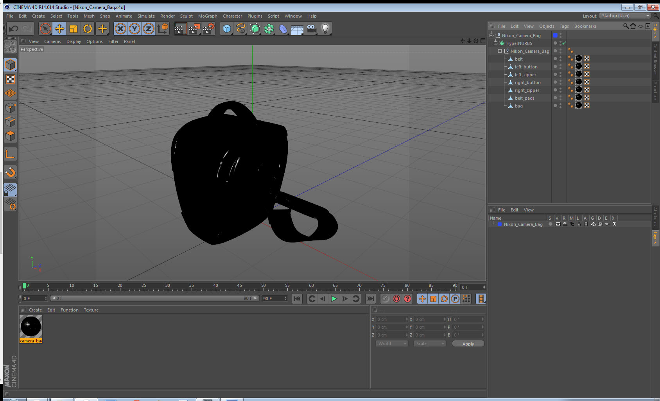Screen dimensions: 660x401
Task: Toggle parameter keyframe recording
Action: click(455, 299)
